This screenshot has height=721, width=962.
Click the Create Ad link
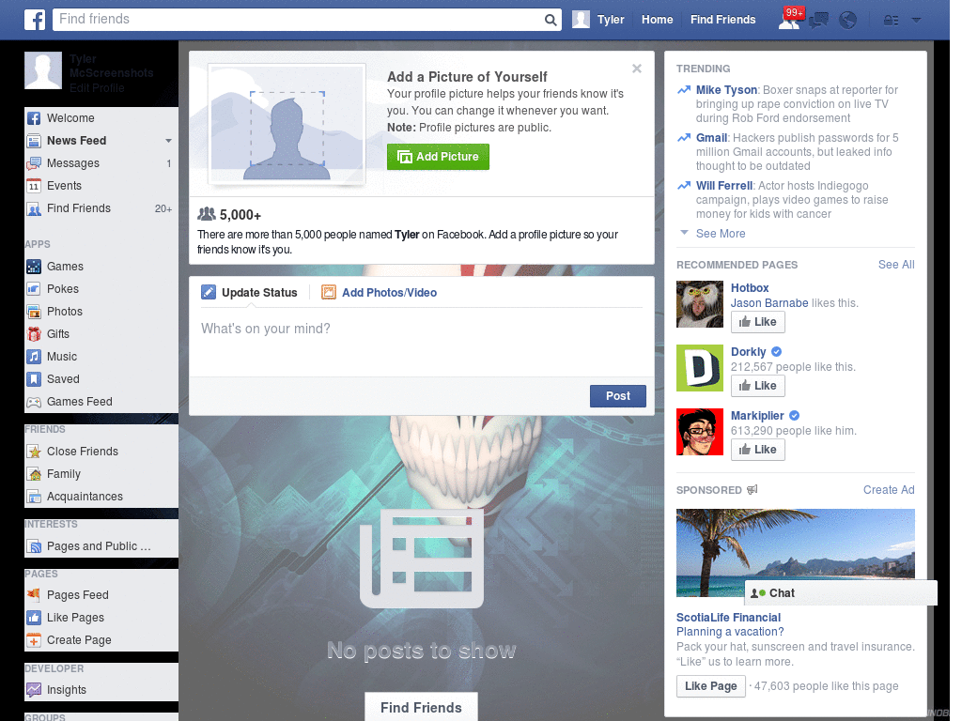pyautogui.click(x=889, y=490)
